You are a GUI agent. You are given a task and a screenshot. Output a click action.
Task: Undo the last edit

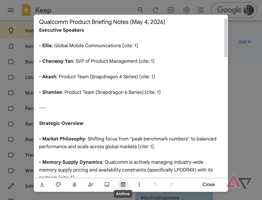pos(155,184)
